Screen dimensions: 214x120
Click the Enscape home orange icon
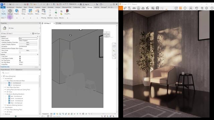pos(121,8)
